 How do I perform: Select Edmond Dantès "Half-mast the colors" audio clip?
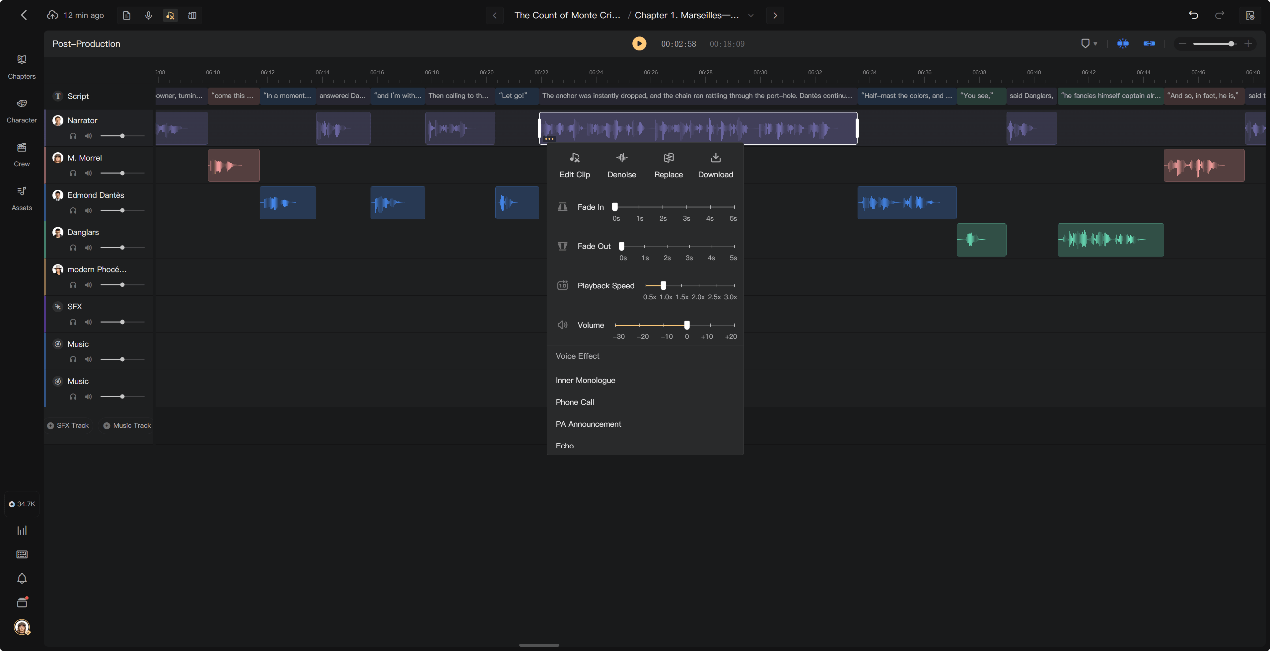pyautogui.click(x=907, y=203)
